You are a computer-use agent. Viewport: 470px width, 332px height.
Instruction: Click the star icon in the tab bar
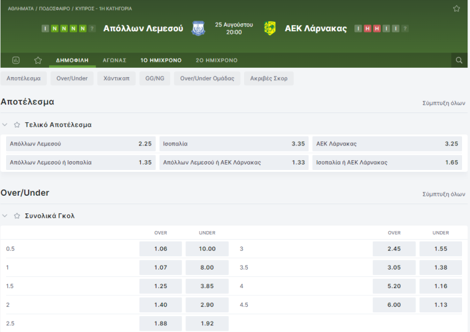(x=38, y=61)
